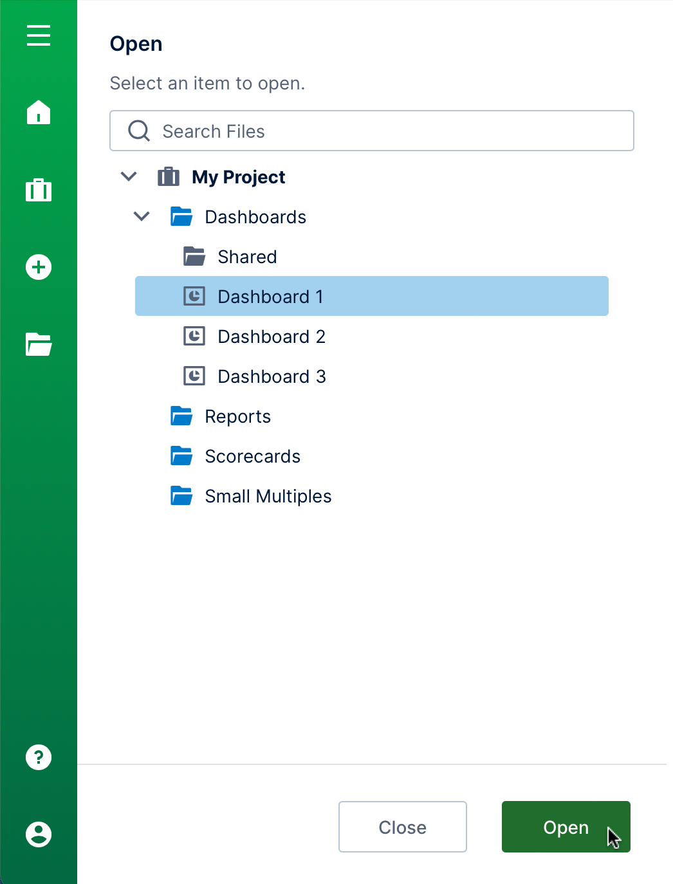
Task: Choose Dashboard 3 from the list
Action: point(271,376)
